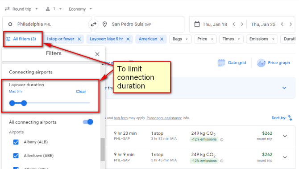Click the filter sliders icon in All filters
Viewport: 299px width, 169px height.
click(x=8, y=39)
